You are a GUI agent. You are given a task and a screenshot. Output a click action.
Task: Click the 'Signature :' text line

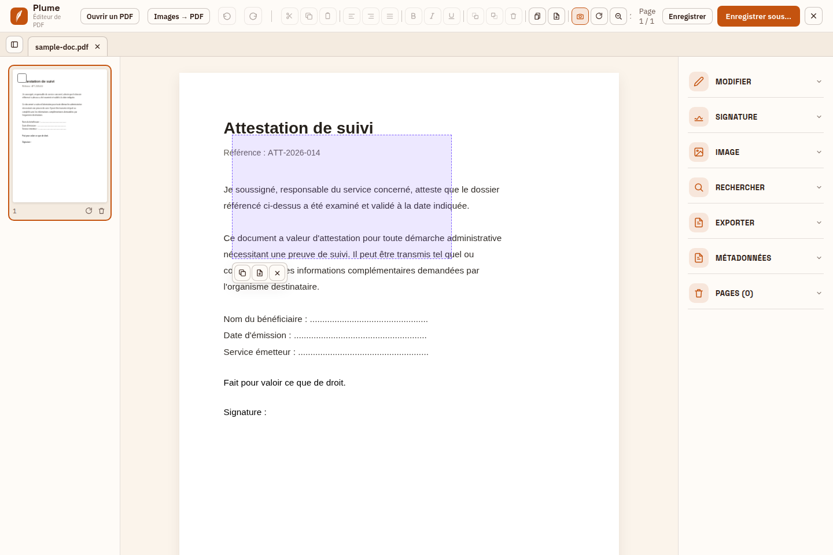pyautogui.click(x=245, y=412)
